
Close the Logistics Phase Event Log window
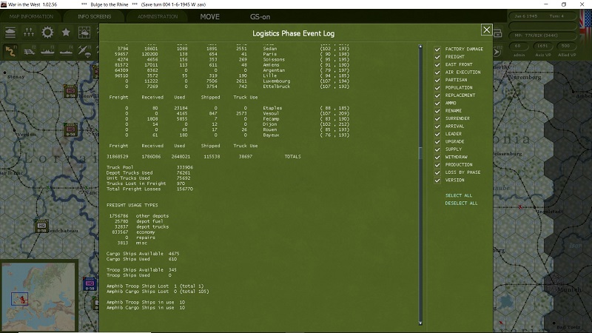486,30
